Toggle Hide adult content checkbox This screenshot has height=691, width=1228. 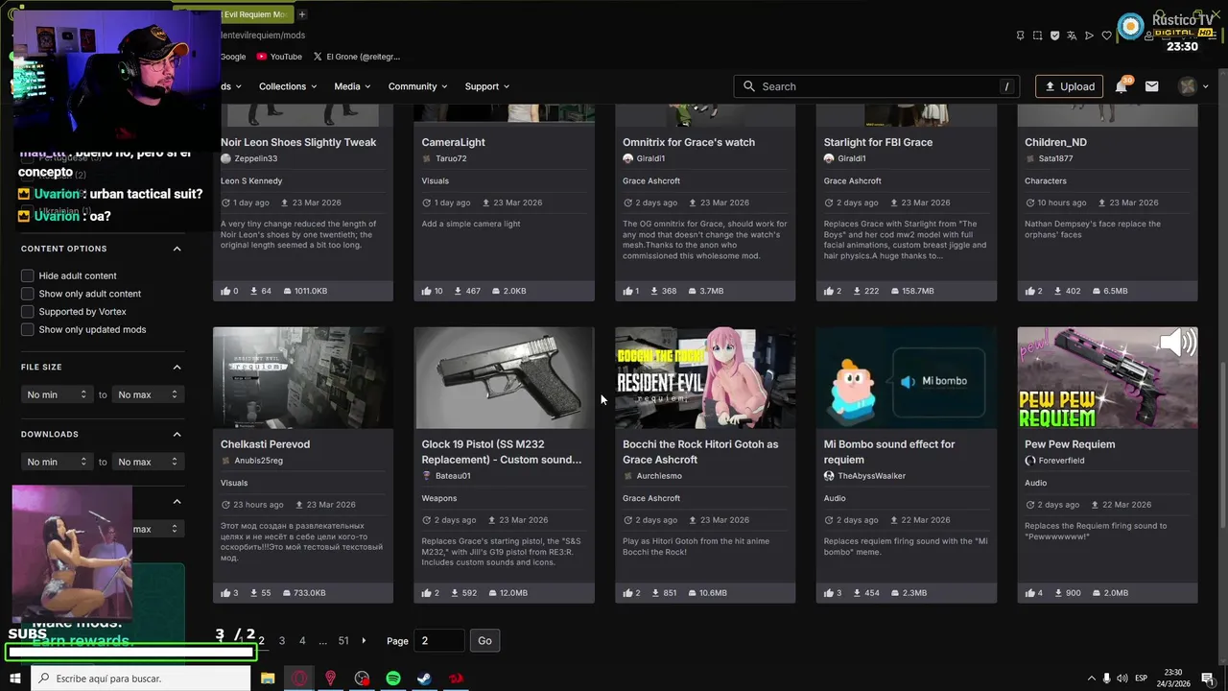[28, 275]
